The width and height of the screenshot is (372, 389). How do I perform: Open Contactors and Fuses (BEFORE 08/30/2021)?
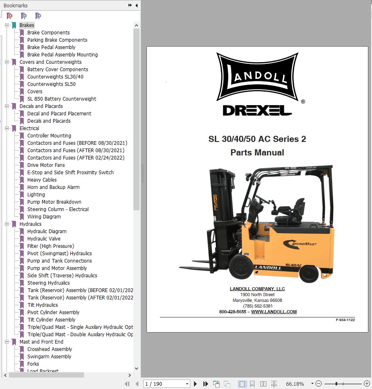tap(77, 143)
